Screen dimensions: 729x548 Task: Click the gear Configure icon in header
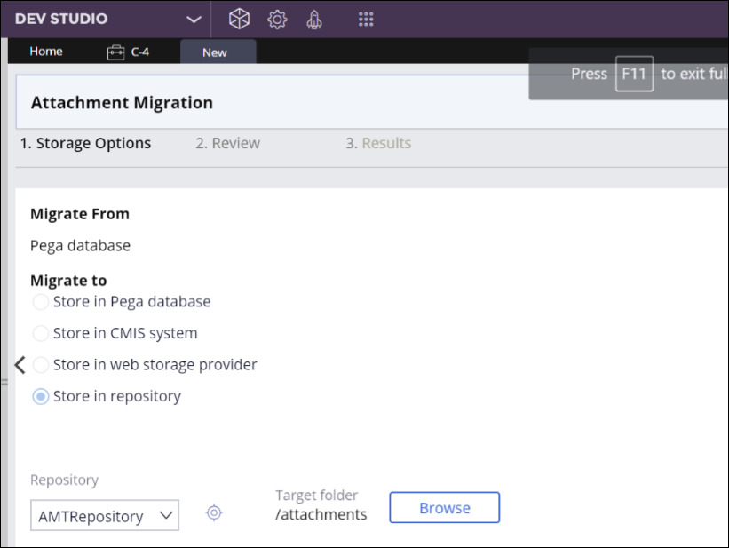277,19
